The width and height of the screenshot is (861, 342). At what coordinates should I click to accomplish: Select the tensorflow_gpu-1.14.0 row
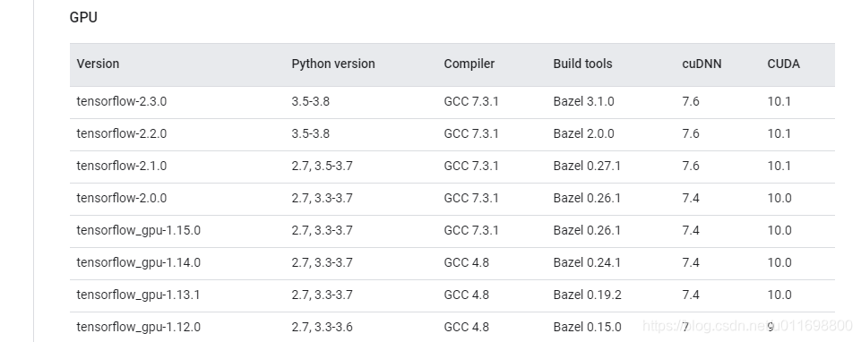pos(452,263)
